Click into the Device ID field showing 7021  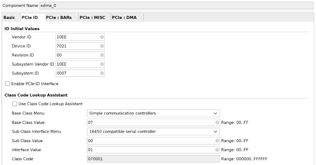(x=80, y=46)
